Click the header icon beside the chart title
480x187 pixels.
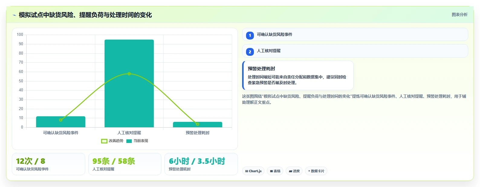pyautogui.click(x=14, y=15)
